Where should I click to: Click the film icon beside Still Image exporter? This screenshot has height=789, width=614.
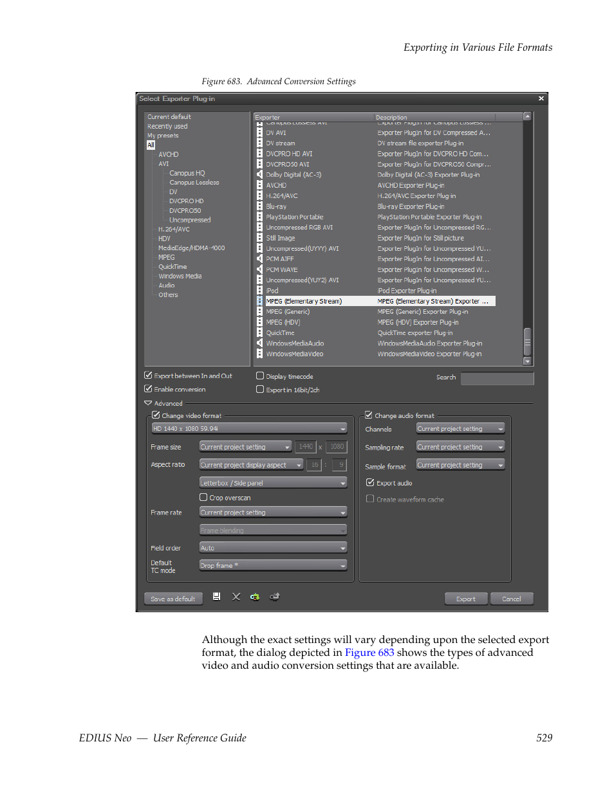click(x=259, y=238)
